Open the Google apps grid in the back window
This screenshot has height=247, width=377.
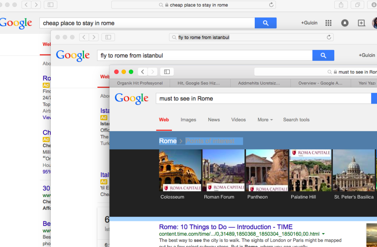coord(328,23)
